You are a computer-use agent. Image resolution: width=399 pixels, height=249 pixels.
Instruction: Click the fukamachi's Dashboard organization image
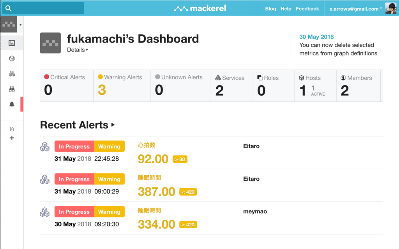pyautogui.click(x=50, y=43)
